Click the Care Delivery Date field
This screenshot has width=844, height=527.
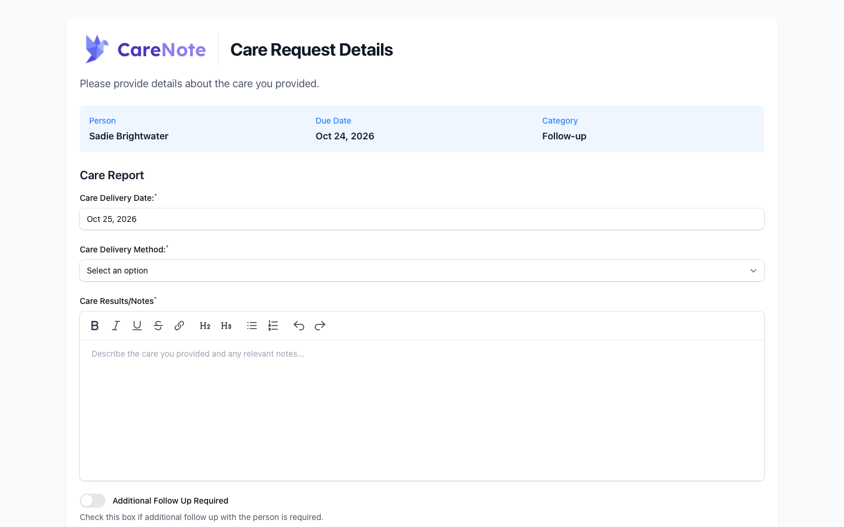[422, 219]
